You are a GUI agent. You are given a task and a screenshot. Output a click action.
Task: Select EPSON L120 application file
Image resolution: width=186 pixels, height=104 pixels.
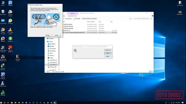click(67, 30)
